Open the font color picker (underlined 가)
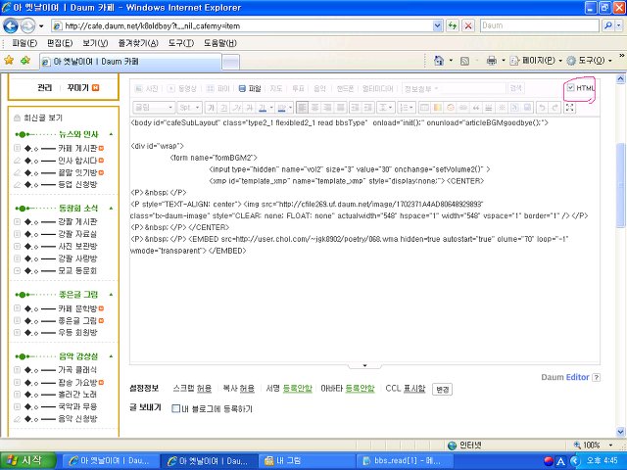The height and width of the screenshot is (470, 627). coord(263,108)
